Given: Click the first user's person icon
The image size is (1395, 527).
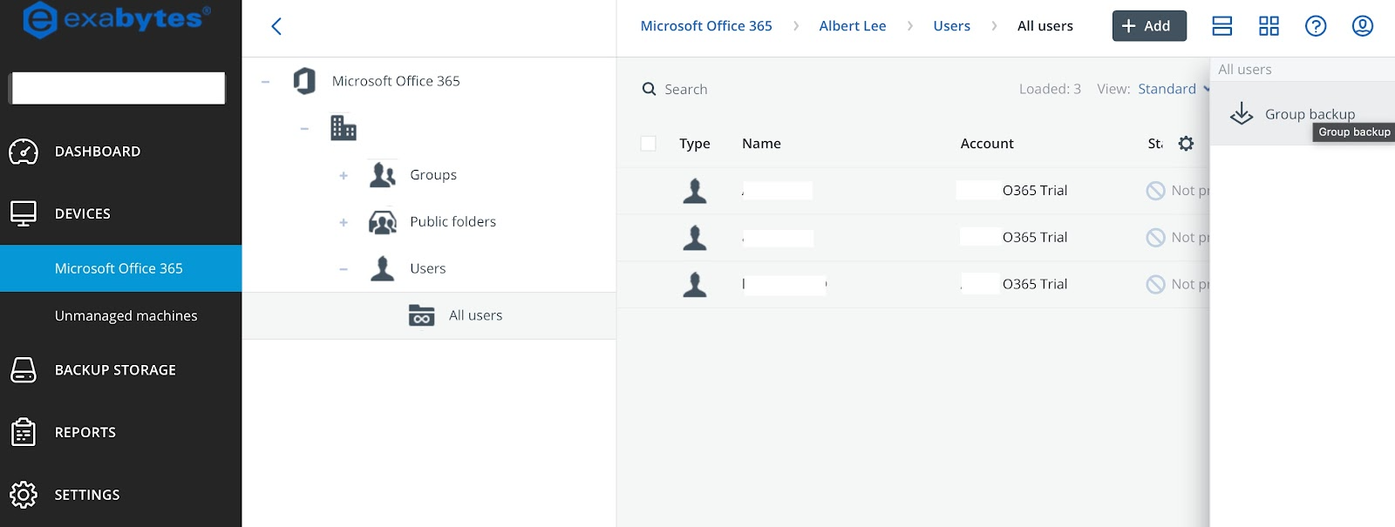Looking at the screenshot, I should 695,191.
